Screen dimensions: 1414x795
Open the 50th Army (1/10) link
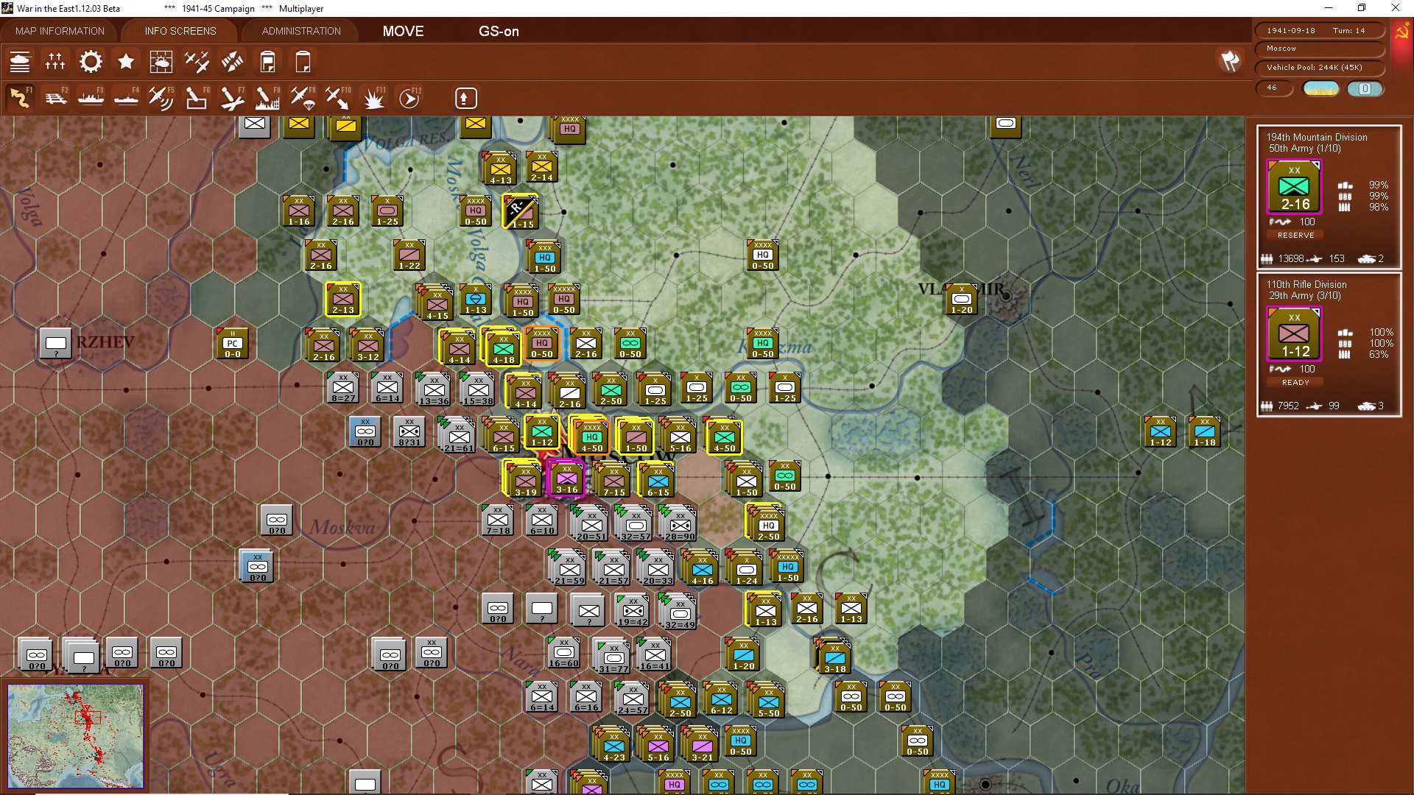coord(1304,149)
